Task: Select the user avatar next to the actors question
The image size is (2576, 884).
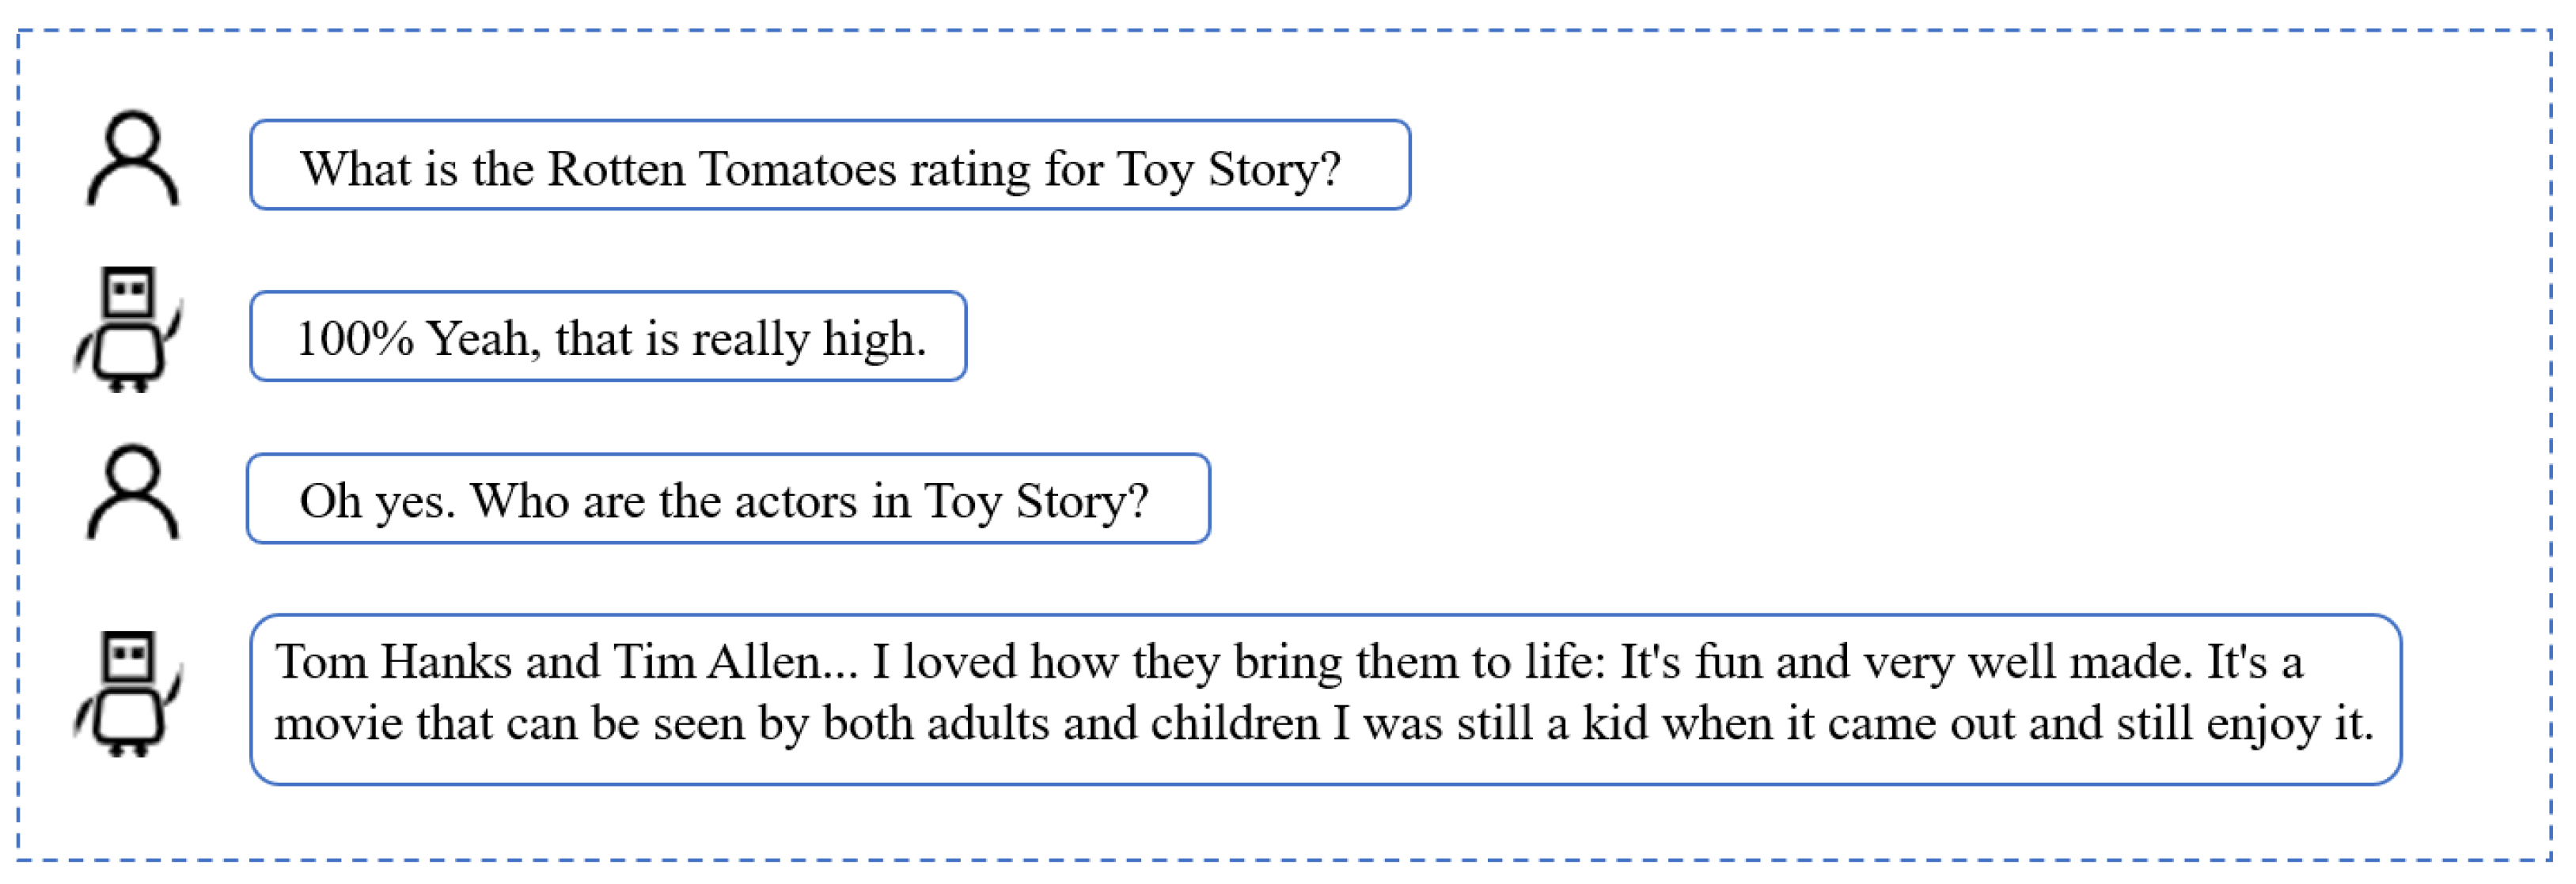Action: point(133,493)
